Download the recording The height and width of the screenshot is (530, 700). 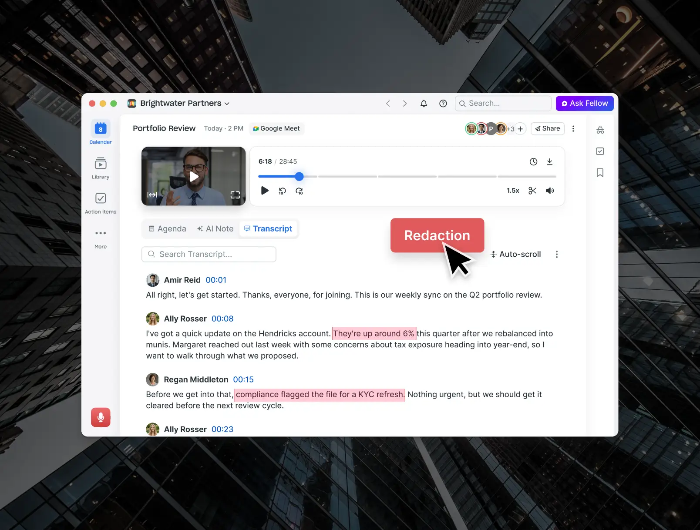(x=550, y=162)
